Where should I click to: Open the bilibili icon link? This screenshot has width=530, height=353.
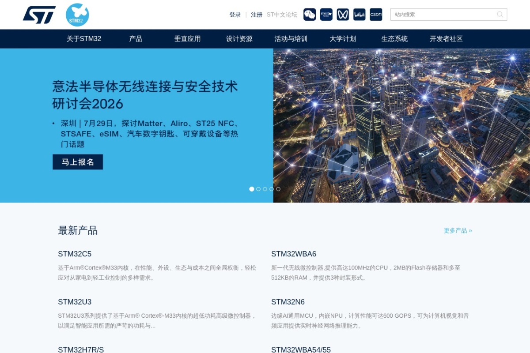360,15
